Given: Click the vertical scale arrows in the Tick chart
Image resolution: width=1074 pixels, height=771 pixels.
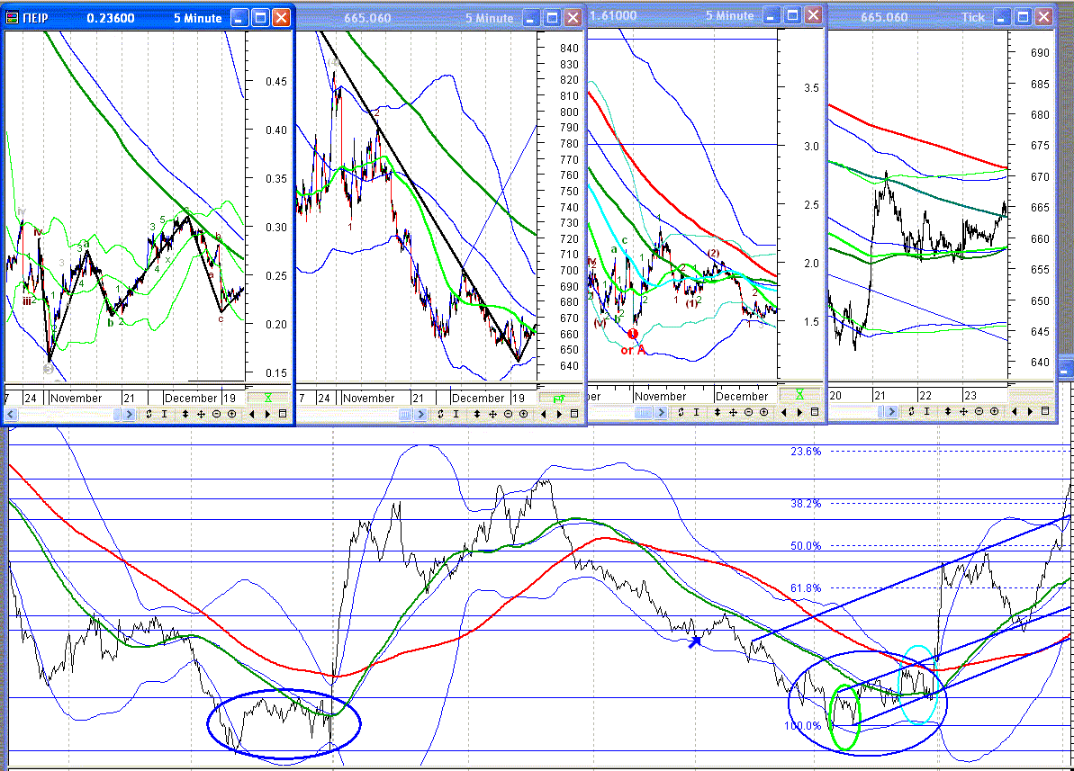Looking at the screenshot, I should coord(947,411).
